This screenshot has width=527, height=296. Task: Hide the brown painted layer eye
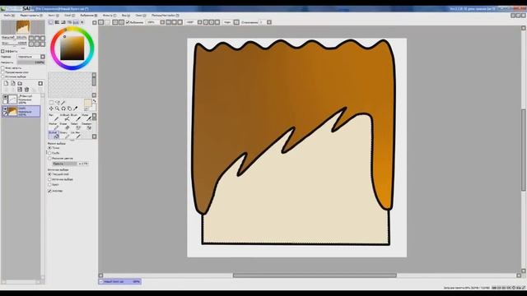tap(5, 109)
